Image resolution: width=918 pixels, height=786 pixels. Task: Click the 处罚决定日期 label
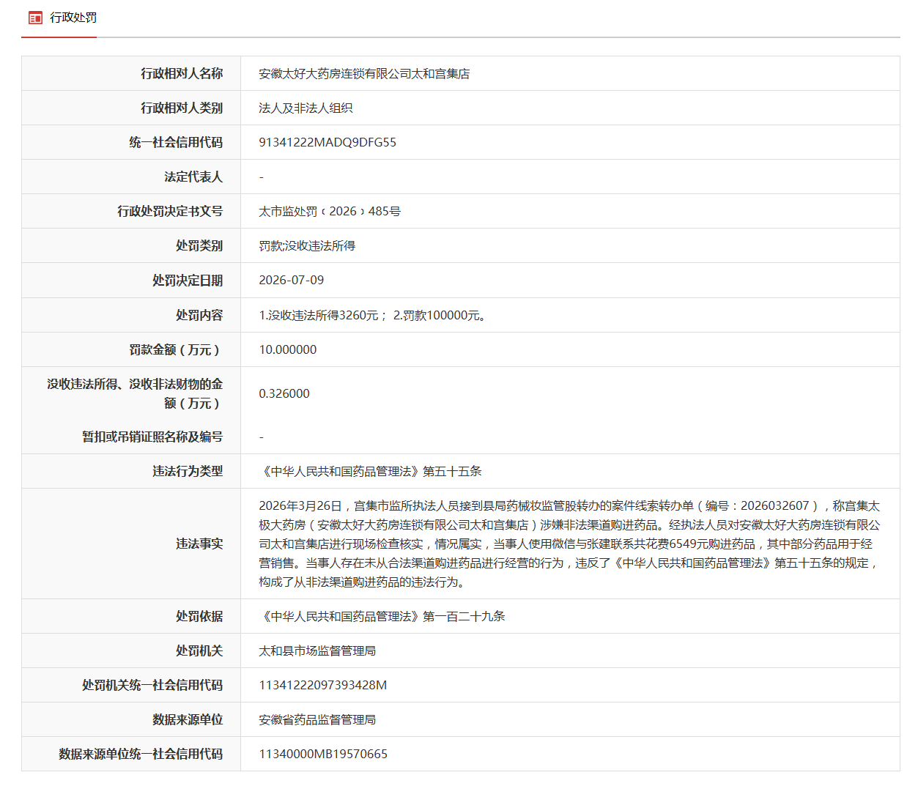click(188, 280)
